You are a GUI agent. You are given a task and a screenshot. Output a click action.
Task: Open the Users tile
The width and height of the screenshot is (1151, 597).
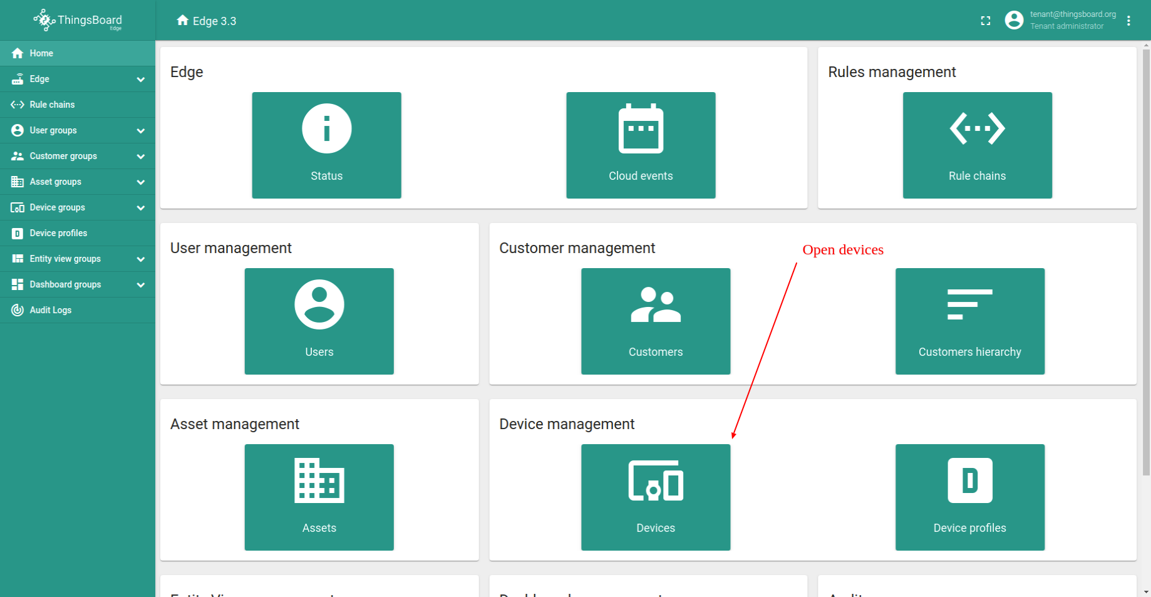pyautogui.click(x=319, y=321)
